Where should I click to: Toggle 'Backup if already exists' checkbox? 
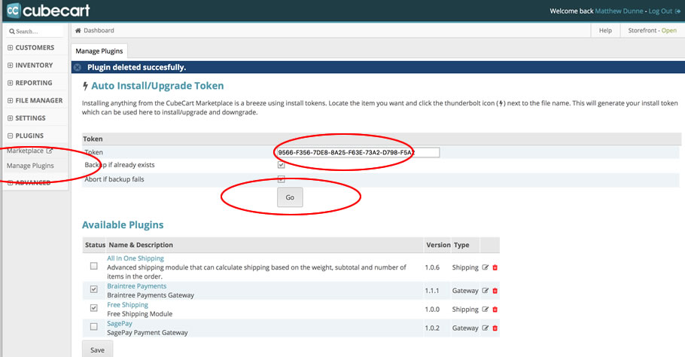click(x=281, y=165)
